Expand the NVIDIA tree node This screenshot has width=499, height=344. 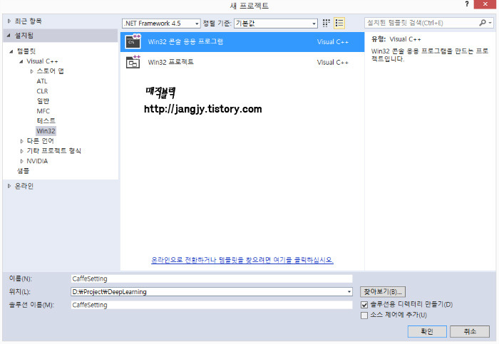click(21, 161)
